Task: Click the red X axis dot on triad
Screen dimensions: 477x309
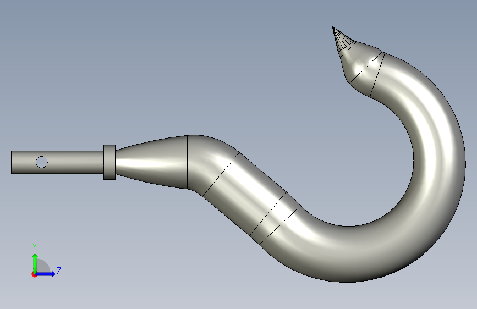Action: pyautogui.click(x=34, y=274)
